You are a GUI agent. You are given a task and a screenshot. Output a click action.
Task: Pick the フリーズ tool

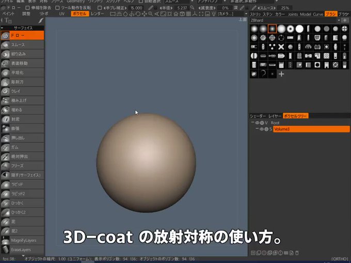(x=22, y=166)
